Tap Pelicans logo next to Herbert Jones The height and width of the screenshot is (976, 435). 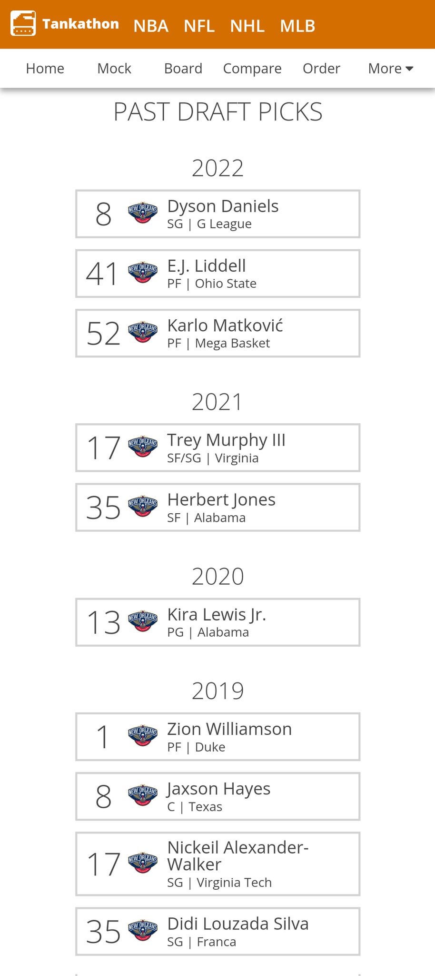click(x=142, y=507)
